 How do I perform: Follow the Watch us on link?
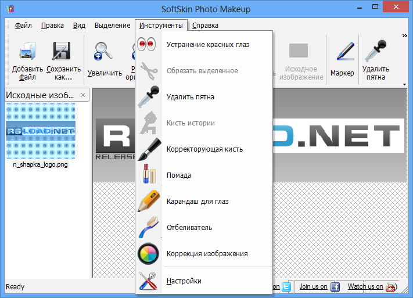point(365,286)
